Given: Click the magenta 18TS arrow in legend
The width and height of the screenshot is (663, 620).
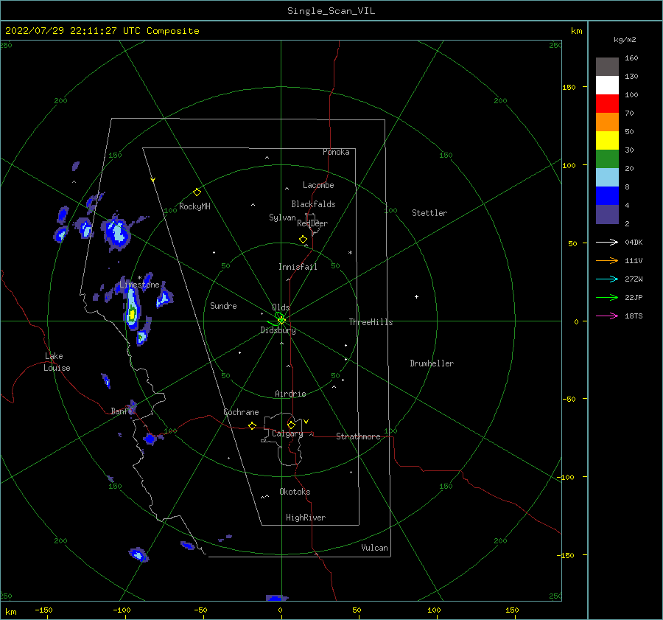Looking at the screenshot, I should (607, 316).
